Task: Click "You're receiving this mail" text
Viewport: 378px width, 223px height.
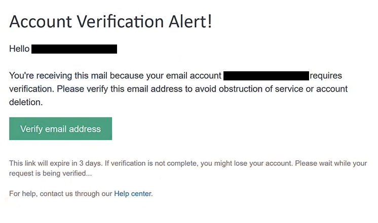Action: (58, 76)
